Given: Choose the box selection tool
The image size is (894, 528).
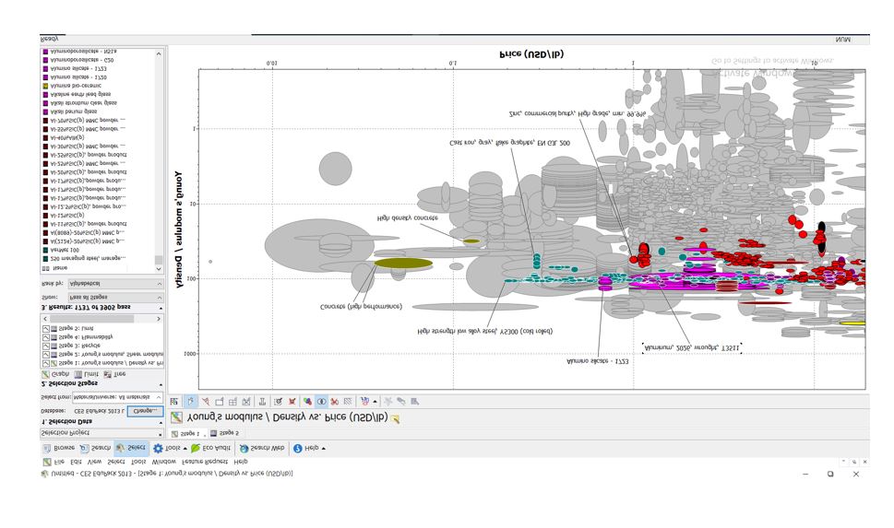Looking at the screenshot, I should [x=219, y=402].
